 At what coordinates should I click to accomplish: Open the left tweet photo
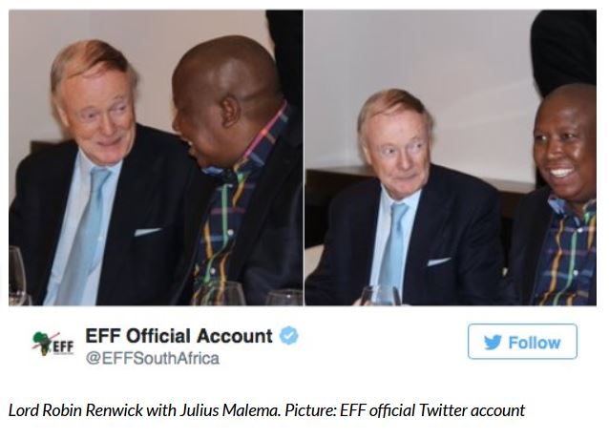point(156,157)
